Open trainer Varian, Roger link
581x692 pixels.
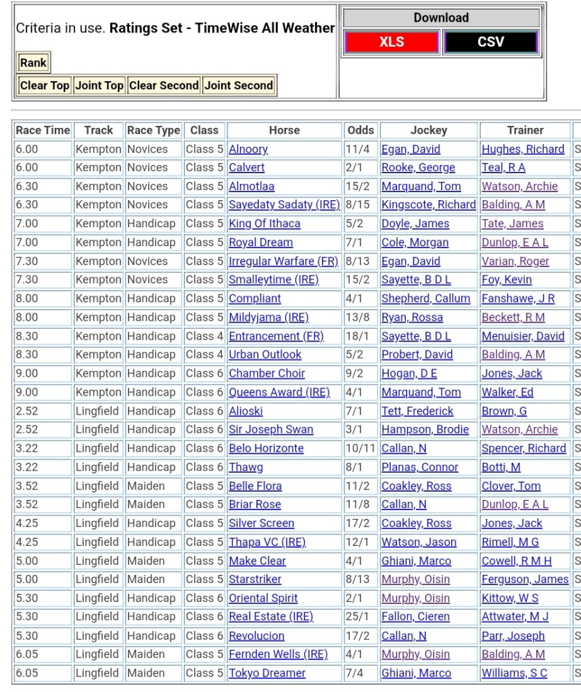point(515,261)
